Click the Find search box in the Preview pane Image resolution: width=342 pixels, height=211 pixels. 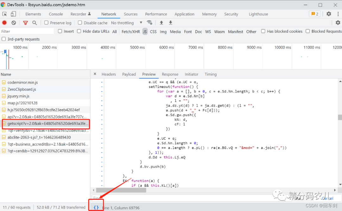[192, 198]
